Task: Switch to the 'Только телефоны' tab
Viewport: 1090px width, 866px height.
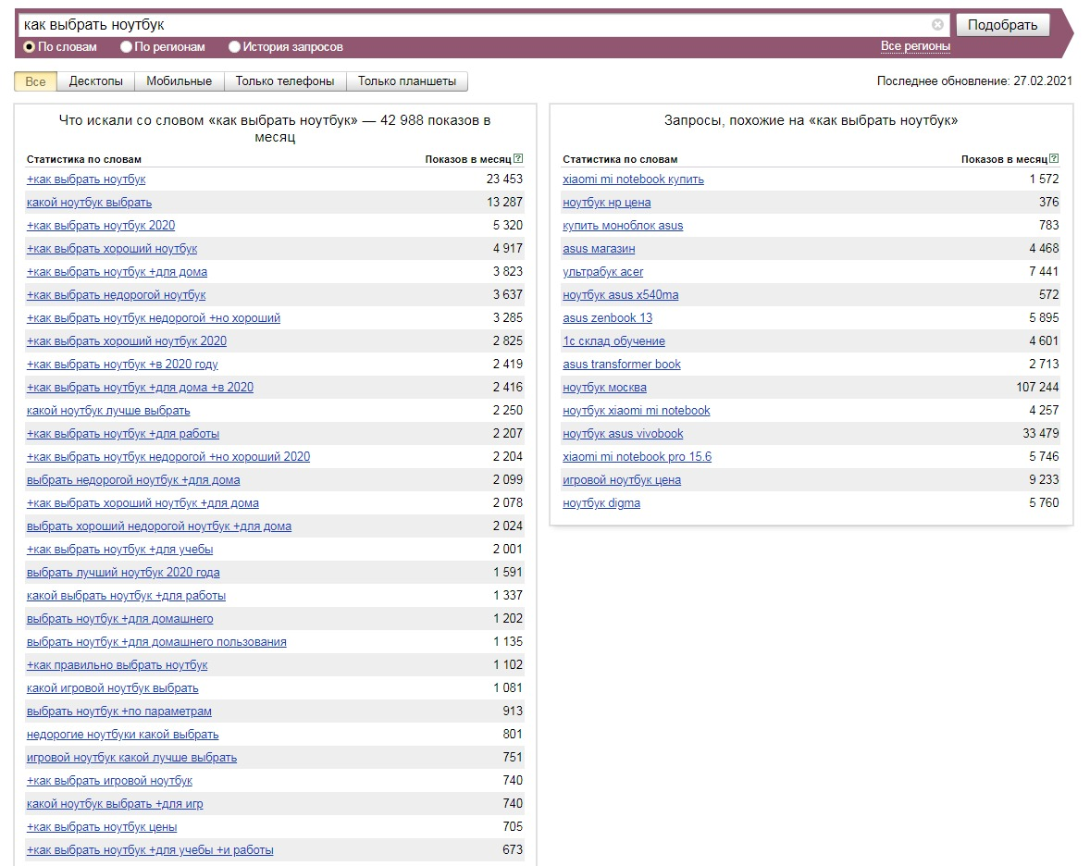Action: pos(285,81)
